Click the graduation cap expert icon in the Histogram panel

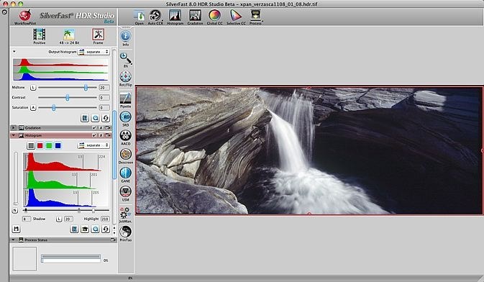coord(85,229)
